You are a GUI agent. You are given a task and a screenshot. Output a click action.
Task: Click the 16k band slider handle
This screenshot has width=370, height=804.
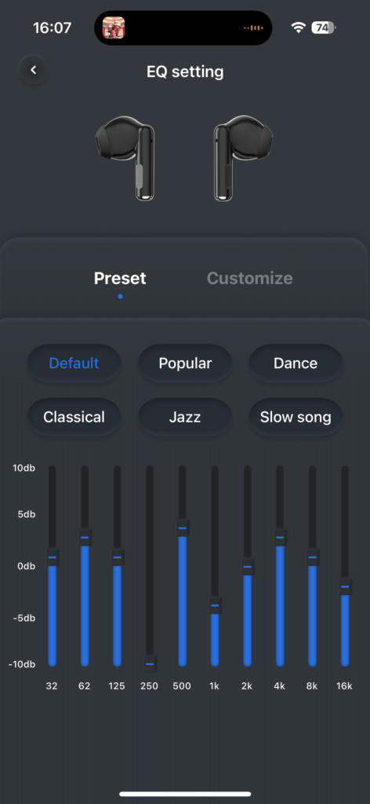point(345,586)
